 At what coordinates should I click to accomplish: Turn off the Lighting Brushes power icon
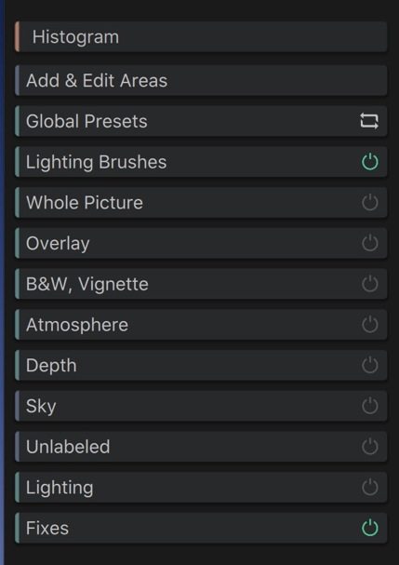coord(370,162)
